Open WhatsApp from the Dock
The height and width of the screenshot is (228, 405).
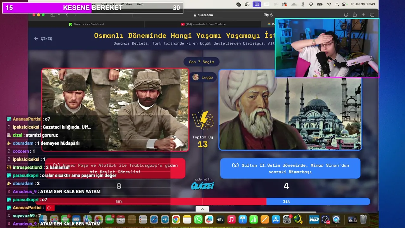click(198, 219)
